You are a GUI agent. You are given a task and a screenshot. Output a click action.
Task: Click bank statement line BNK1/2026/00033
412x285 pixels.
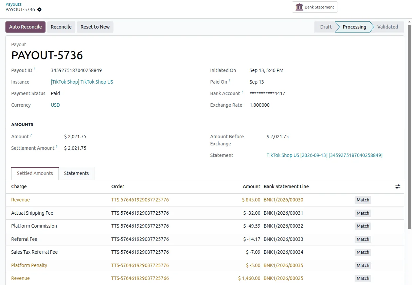(283, 239)
